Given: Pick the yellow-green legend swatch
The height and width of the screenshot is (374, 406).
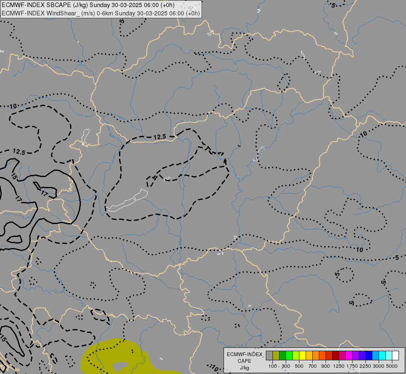Looking at the screenshot, I should 296,356.
